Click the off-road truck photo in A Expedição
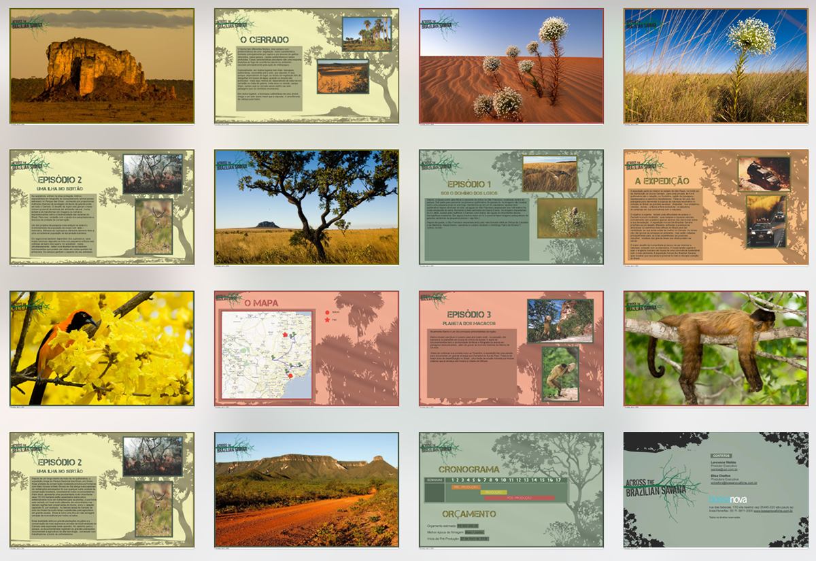Viewport: 816px width, 561px height. pyautogui.click(x=764, y=173)
